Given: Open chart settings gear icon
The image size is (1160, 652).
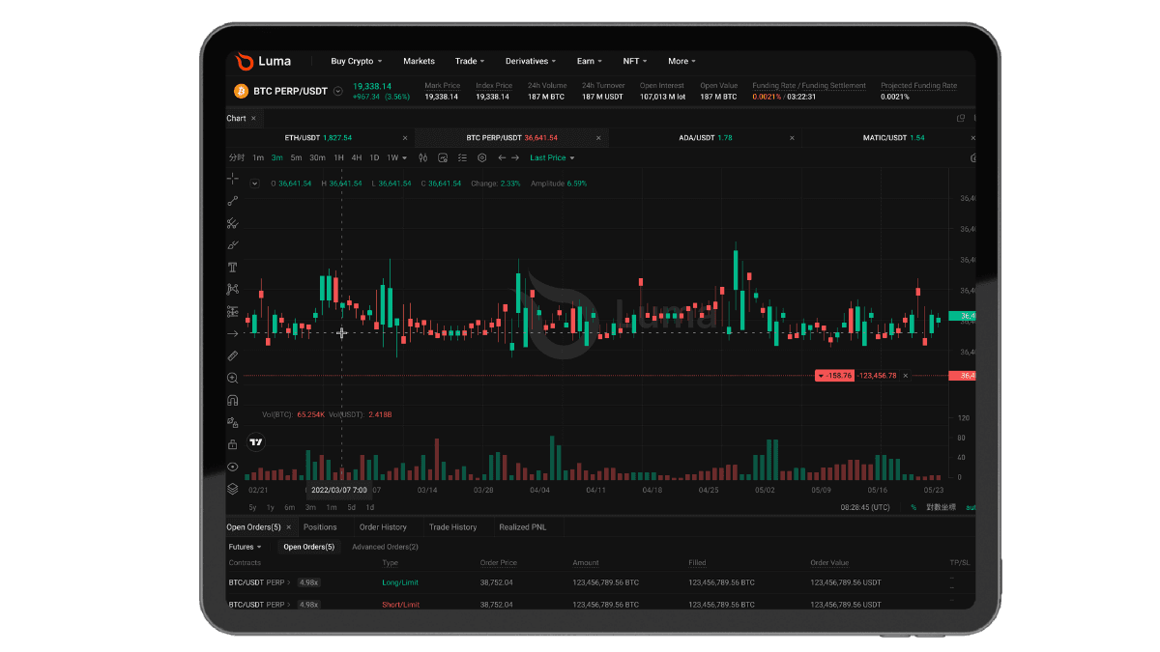Looking at the screenshot, I should [481, 157].
